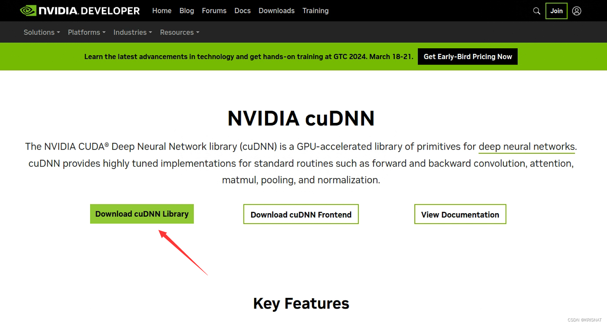Viewport: 607px width, 325px height.
Task: Visit the Forums nav link
Action: 214,11
